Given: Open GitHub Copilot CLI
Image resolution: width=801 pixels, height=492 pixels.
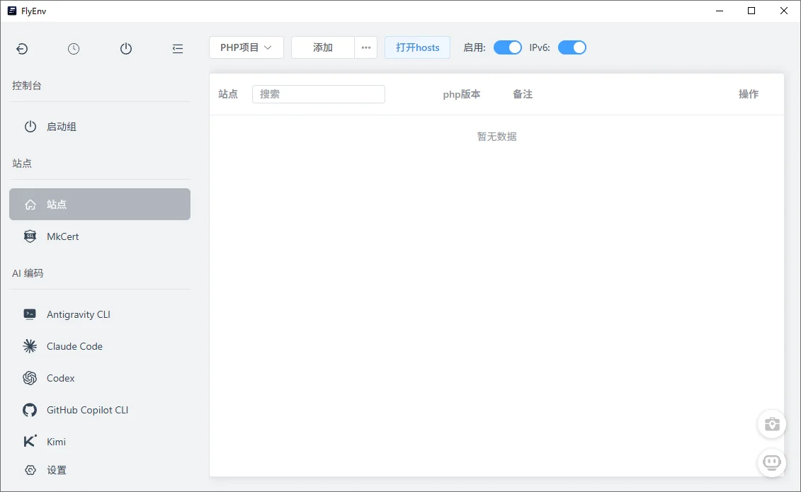Looking at the screenshot, I should pyautogui.click(x=100, y=410).
